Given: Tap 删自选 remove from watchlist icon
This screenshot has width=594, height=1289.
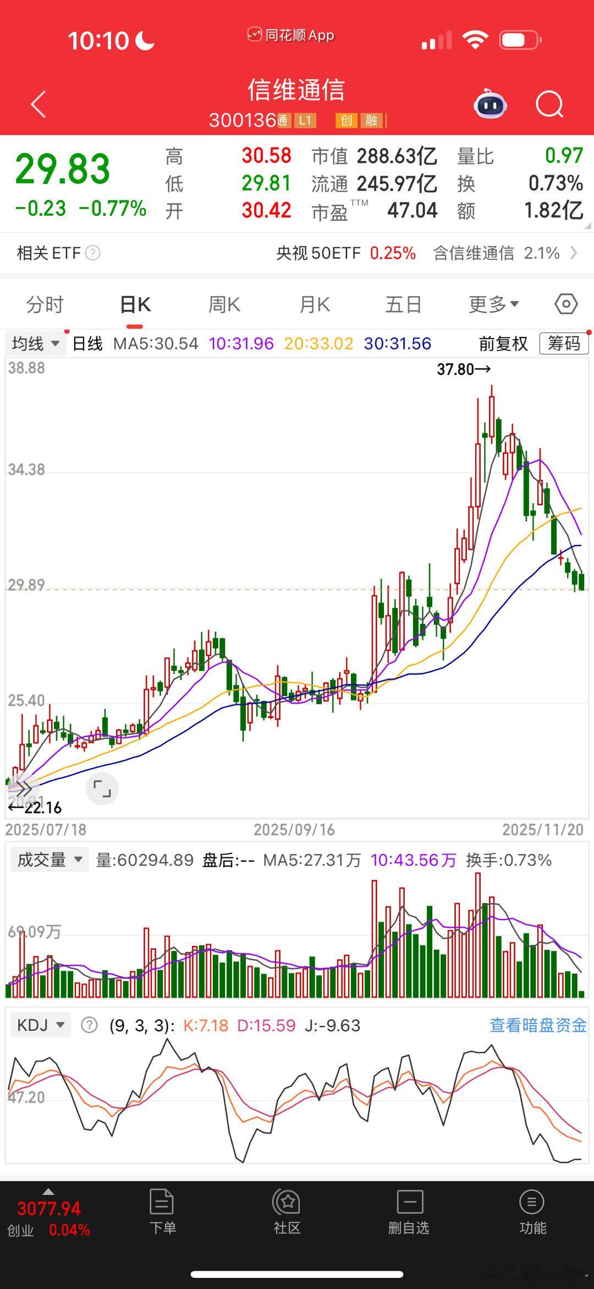Looking at the screenshot, I should 409,1212.
